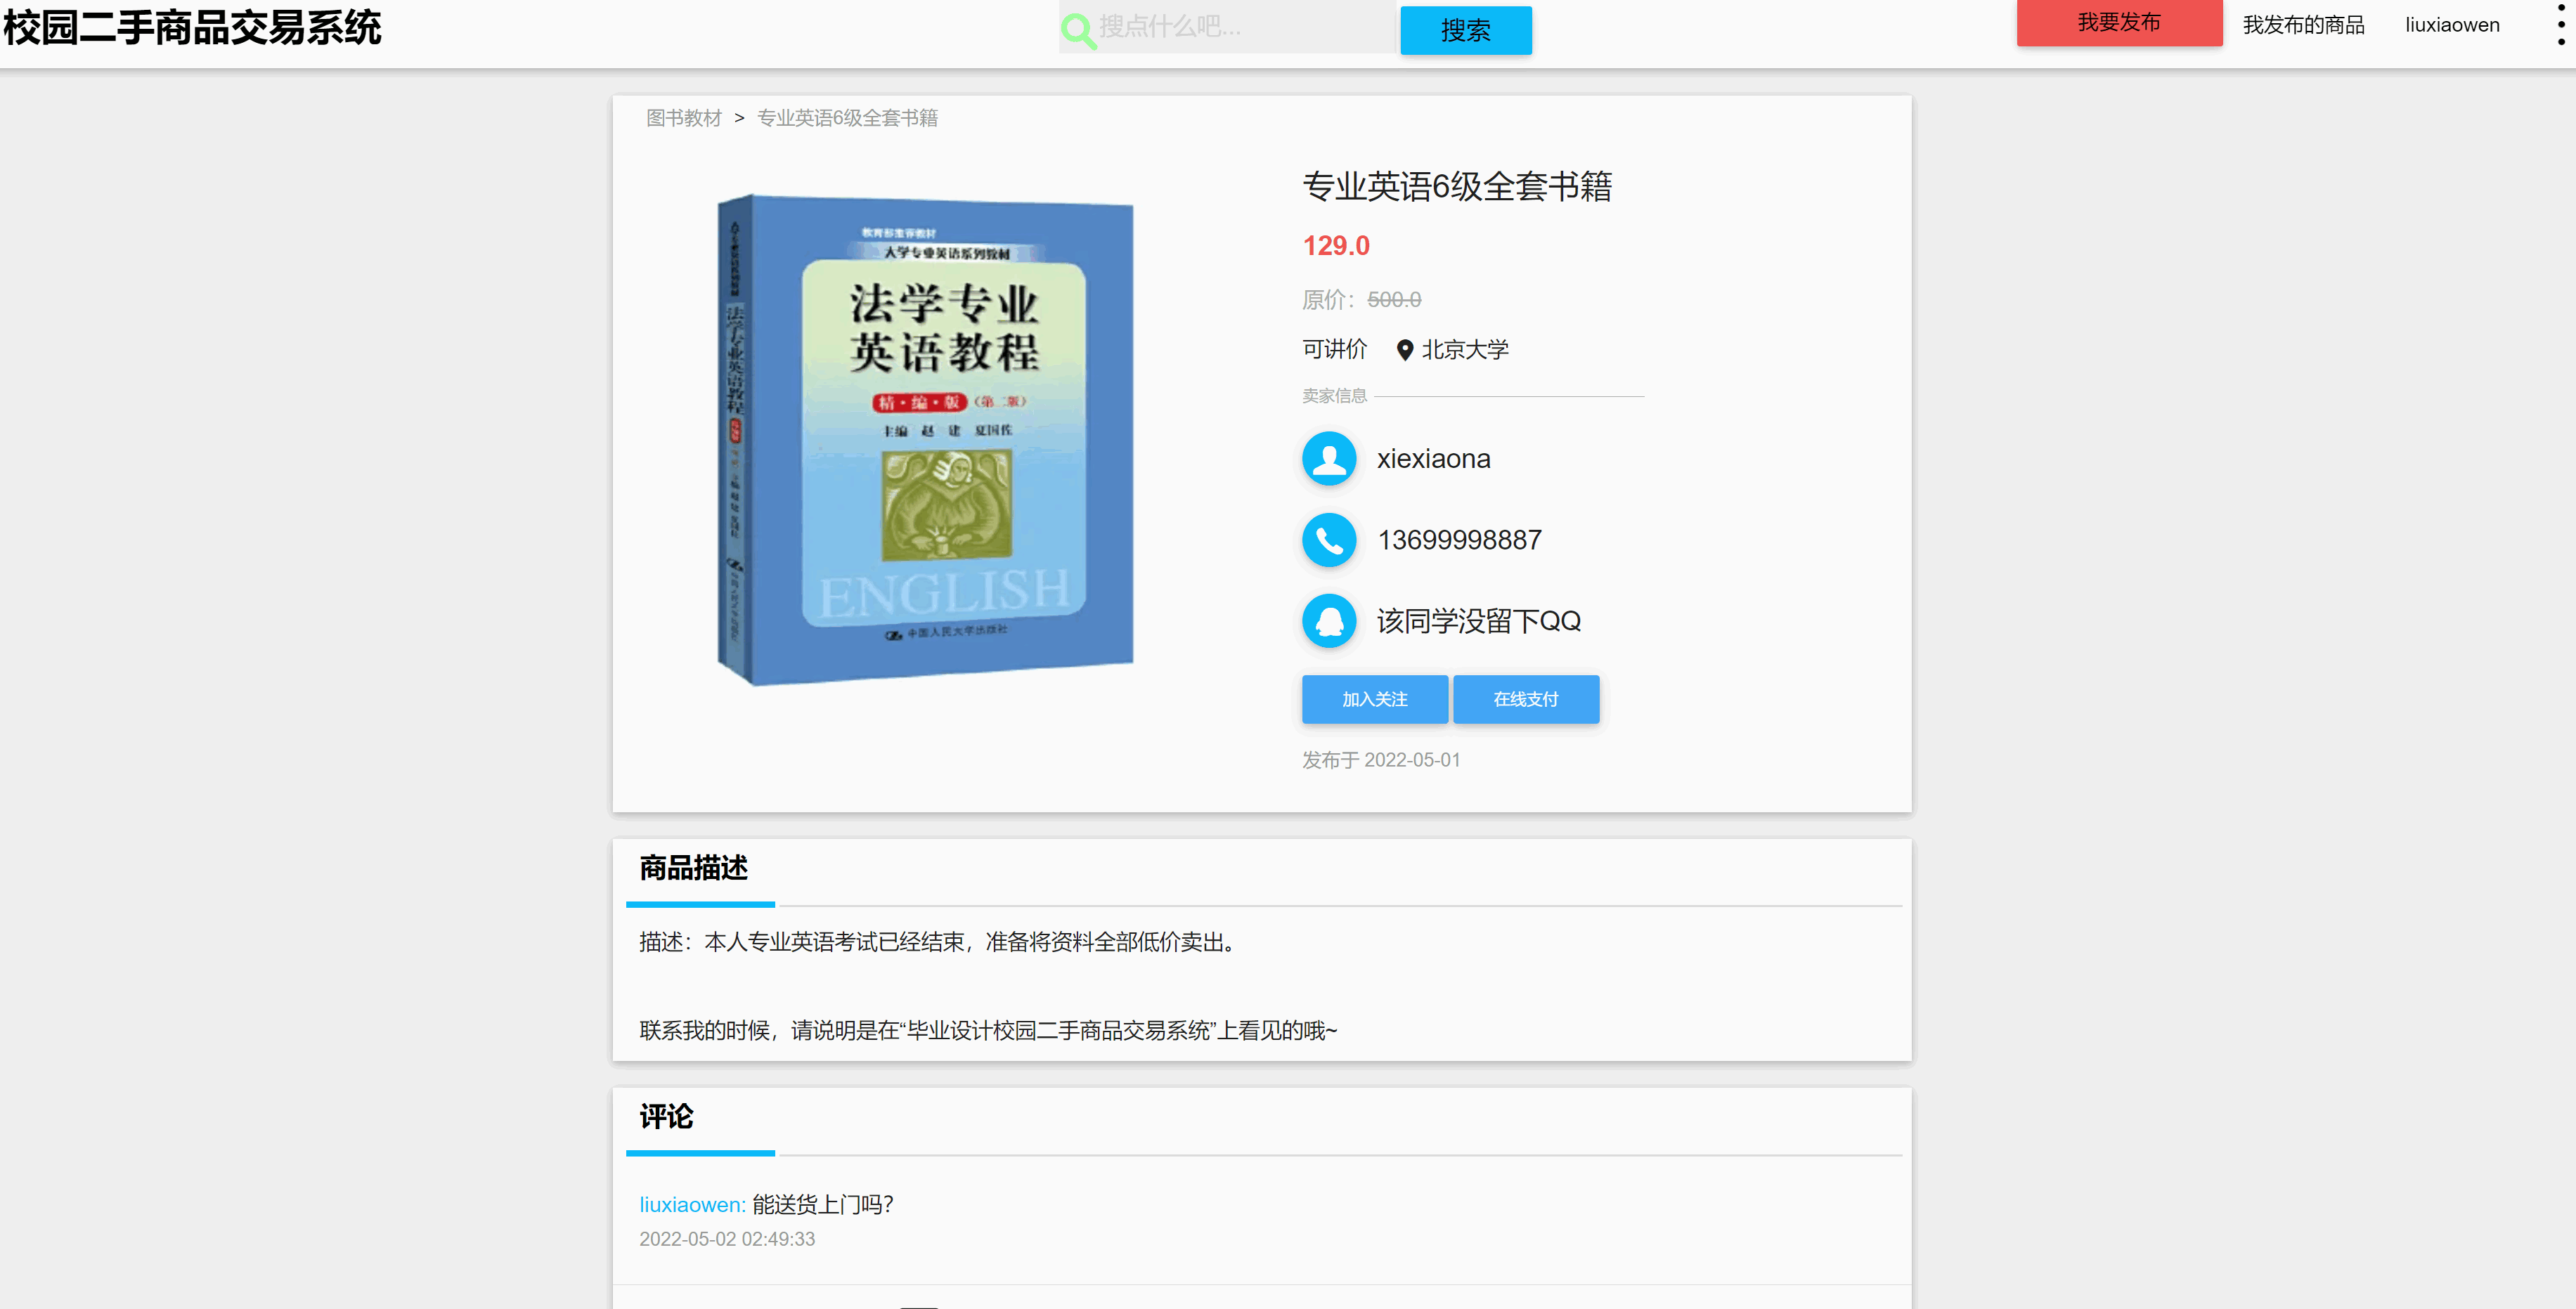2576x1309 pixels.
Task: Click the law English textbook cover image
Action: click(925, 440)
